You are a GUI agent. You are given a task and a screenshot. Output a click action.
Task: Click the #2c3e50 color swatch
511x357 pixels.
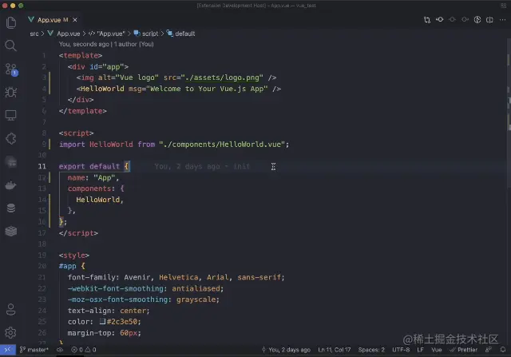[102, 322]
